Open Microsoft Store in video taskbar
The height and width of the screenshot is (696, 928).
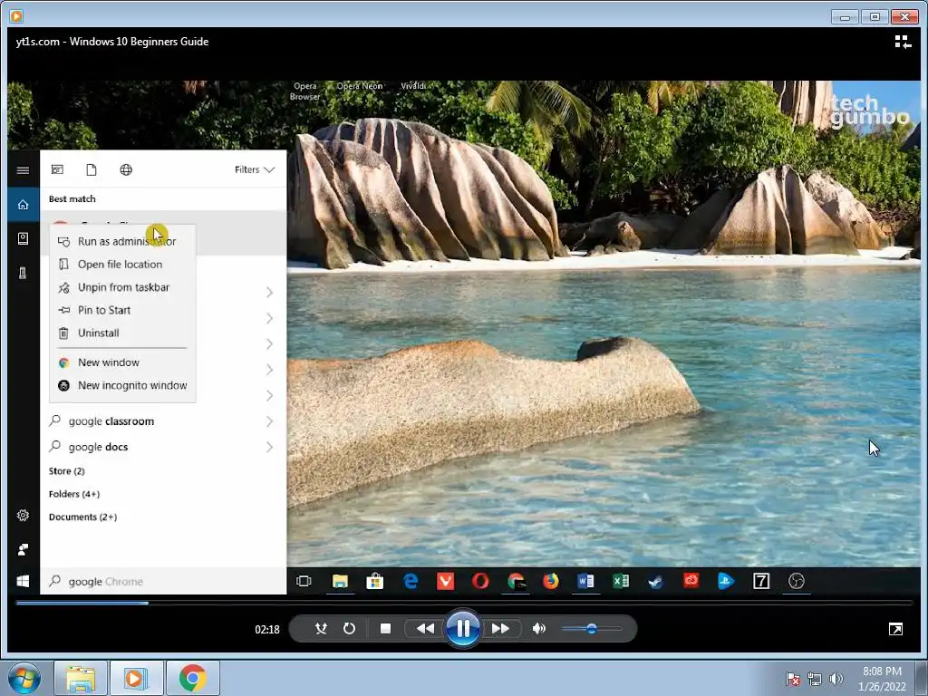pos(374,581)
